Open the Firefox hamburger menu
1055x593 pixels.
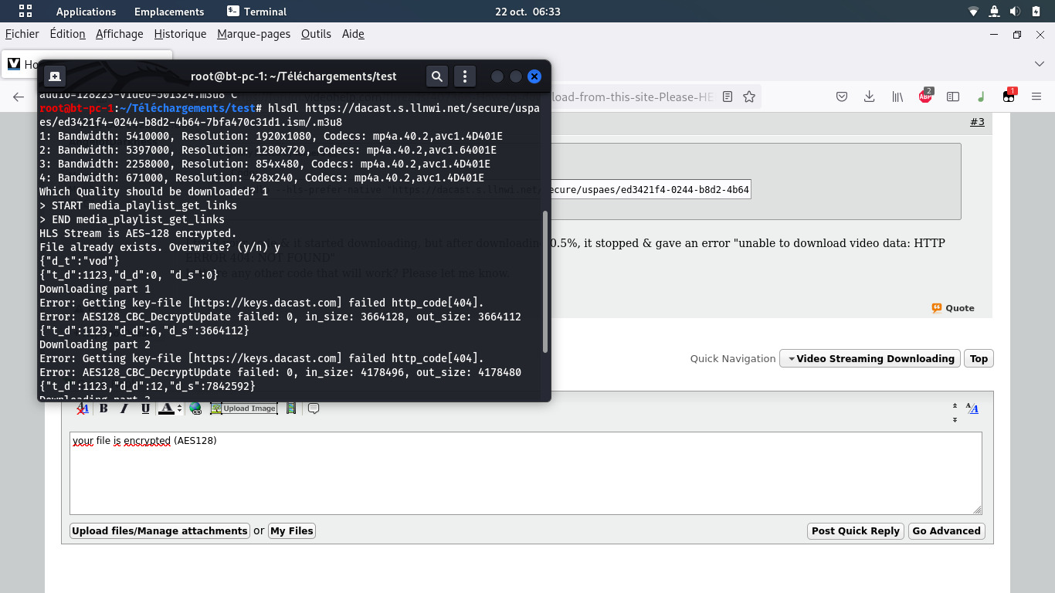[1036, 97]
